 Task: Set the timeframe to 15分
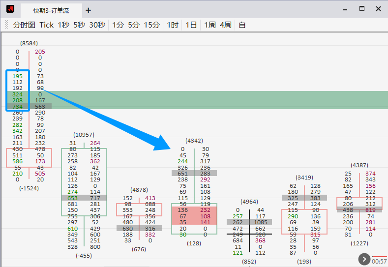pos(151,25)
